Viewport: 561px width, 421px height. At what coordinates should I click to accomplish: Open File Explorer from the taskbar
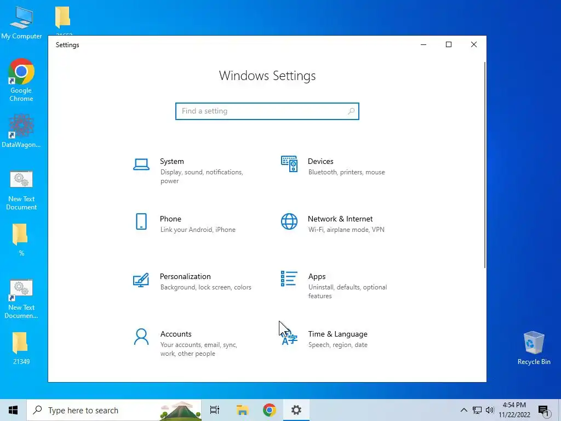[x=242, y=410]
